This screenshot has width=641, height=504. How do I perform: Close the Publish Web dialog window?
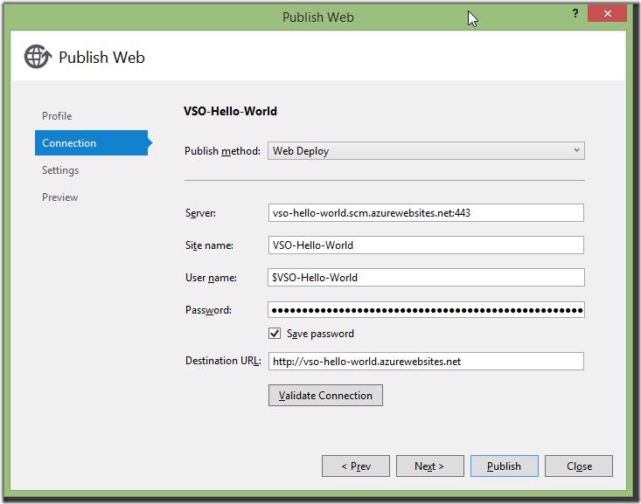(607, 13)
